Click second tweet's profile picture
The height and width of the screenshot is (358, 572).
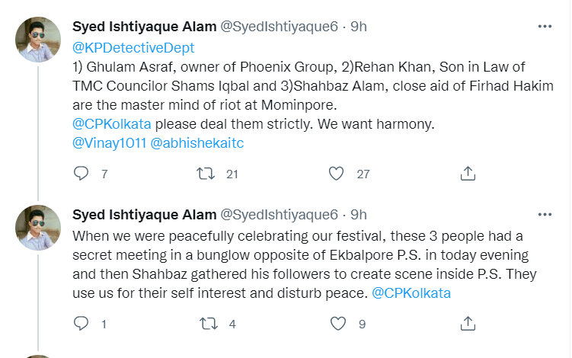(38, 228)
